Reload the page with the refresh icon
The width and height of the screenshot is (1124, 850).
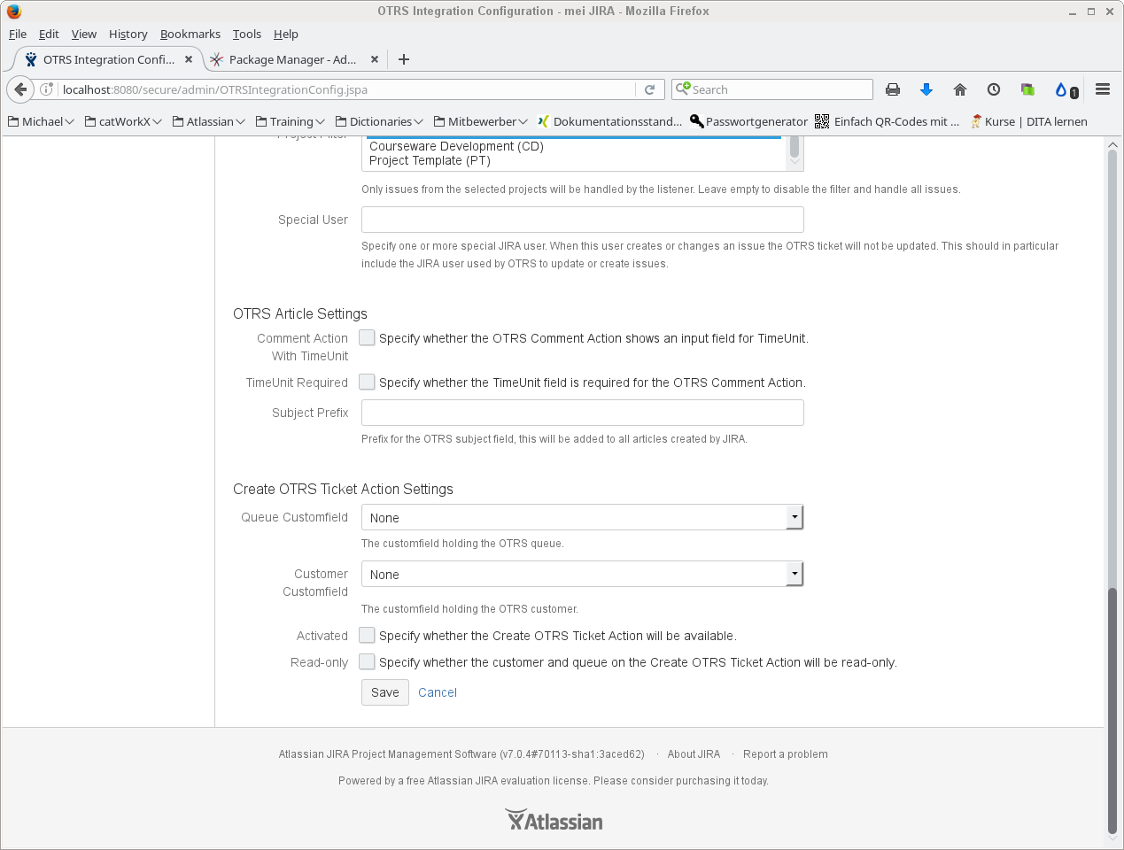649,89
